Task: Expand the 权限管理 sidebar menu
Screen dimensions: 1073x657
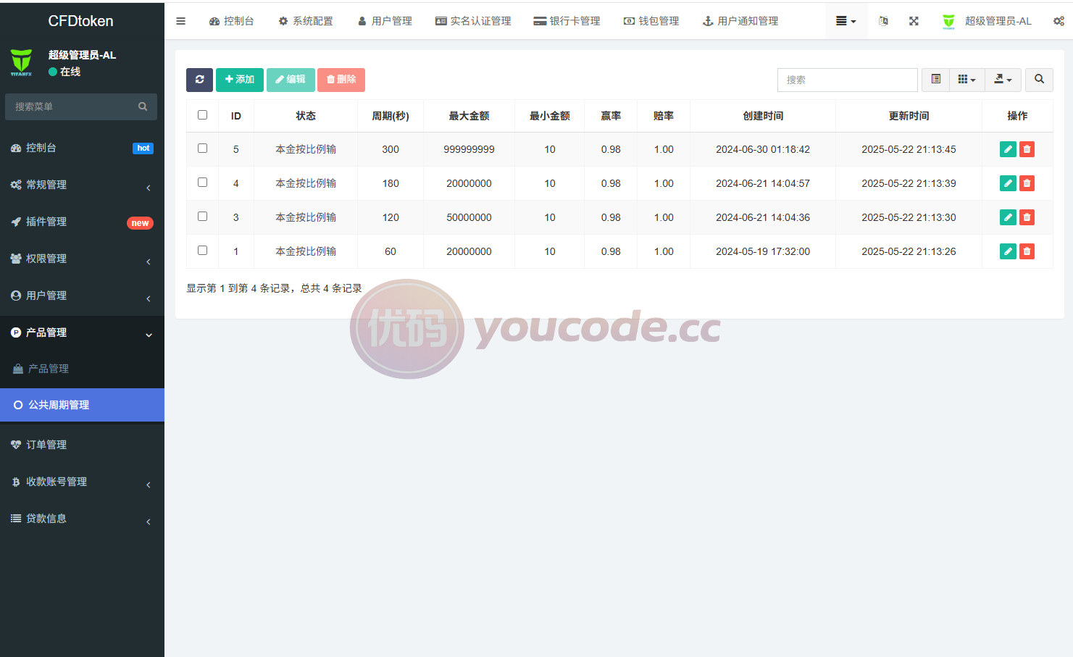Action: point(82,259)
